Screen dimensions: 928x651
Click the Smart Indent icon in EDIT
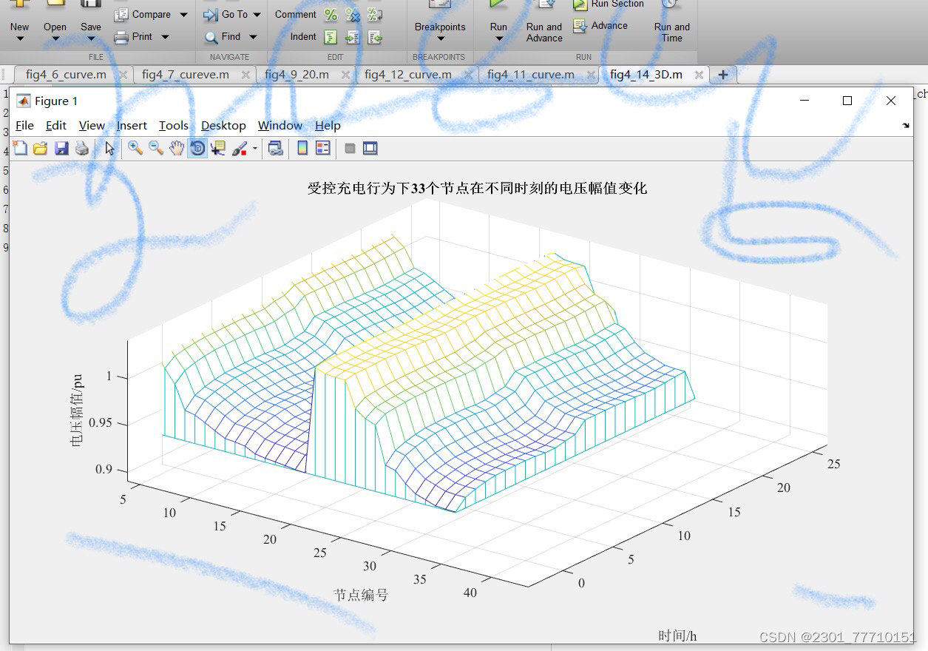click(331, 37)
